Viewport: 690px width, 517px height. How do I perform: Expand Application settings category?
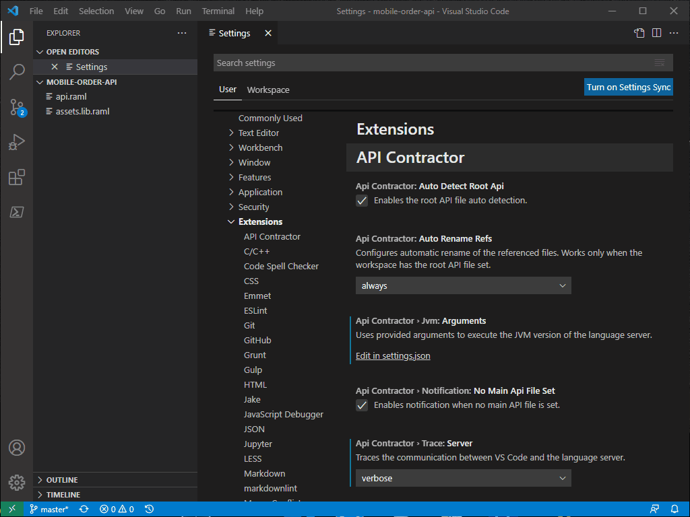tap(231, 192)
